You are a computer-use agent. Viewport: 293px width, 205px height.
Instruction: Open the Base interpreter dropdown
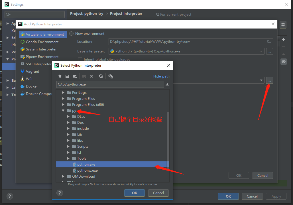[x=261, y=51]
